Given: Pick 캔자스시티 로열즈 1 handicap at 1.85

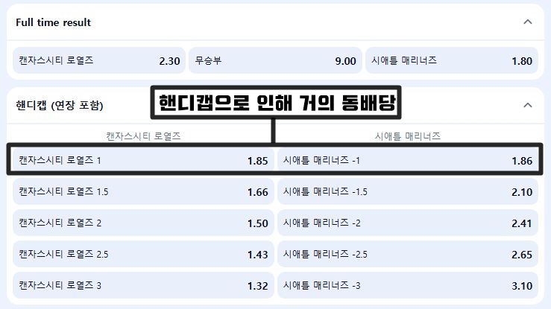Looking at the screenshot, I should (x=142, y=160).
